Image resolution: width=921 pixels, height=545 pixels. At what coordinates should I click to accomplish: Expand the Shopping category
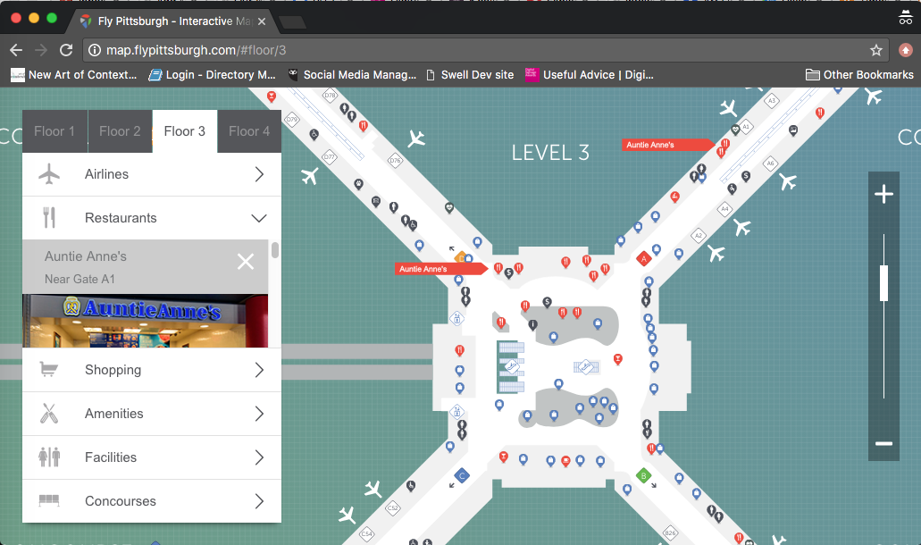[x=152, y=370]
